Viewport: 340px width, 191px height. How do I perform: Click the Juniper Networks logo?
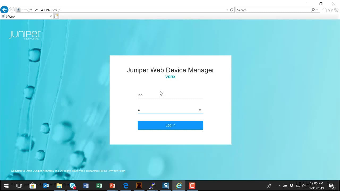25,35
